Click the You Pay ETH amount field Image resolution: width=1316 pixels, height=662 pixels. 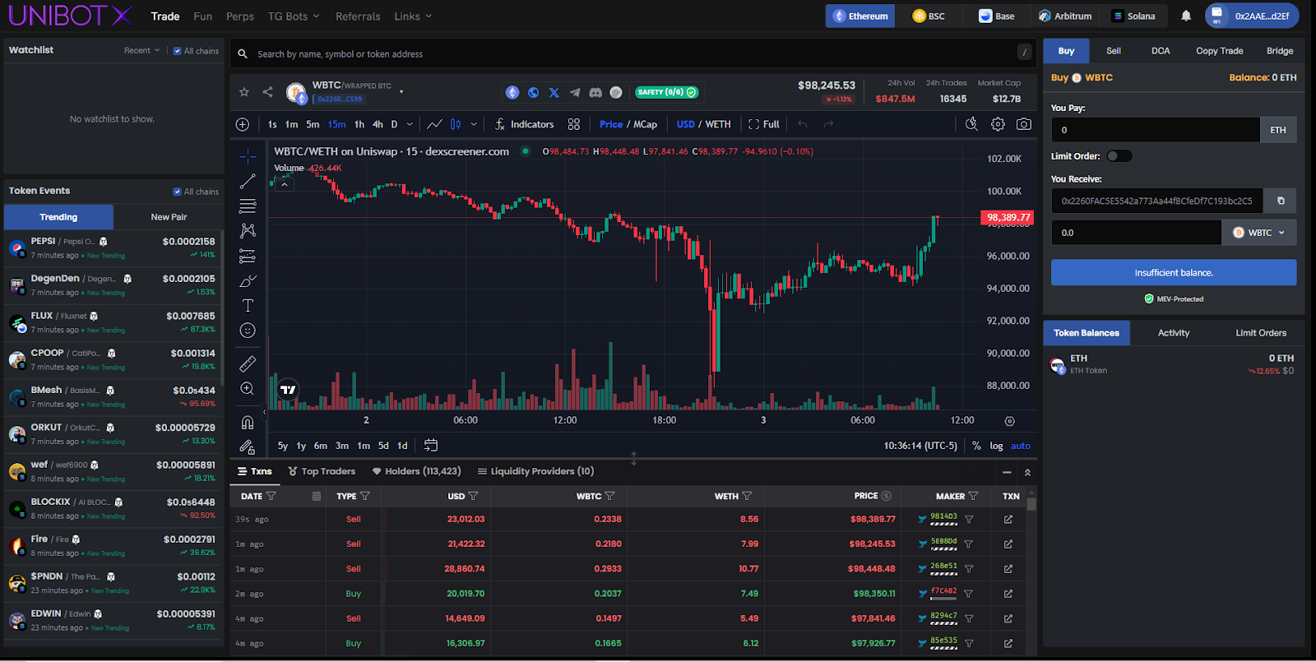pyautogui.click(x=1156, y=130)
